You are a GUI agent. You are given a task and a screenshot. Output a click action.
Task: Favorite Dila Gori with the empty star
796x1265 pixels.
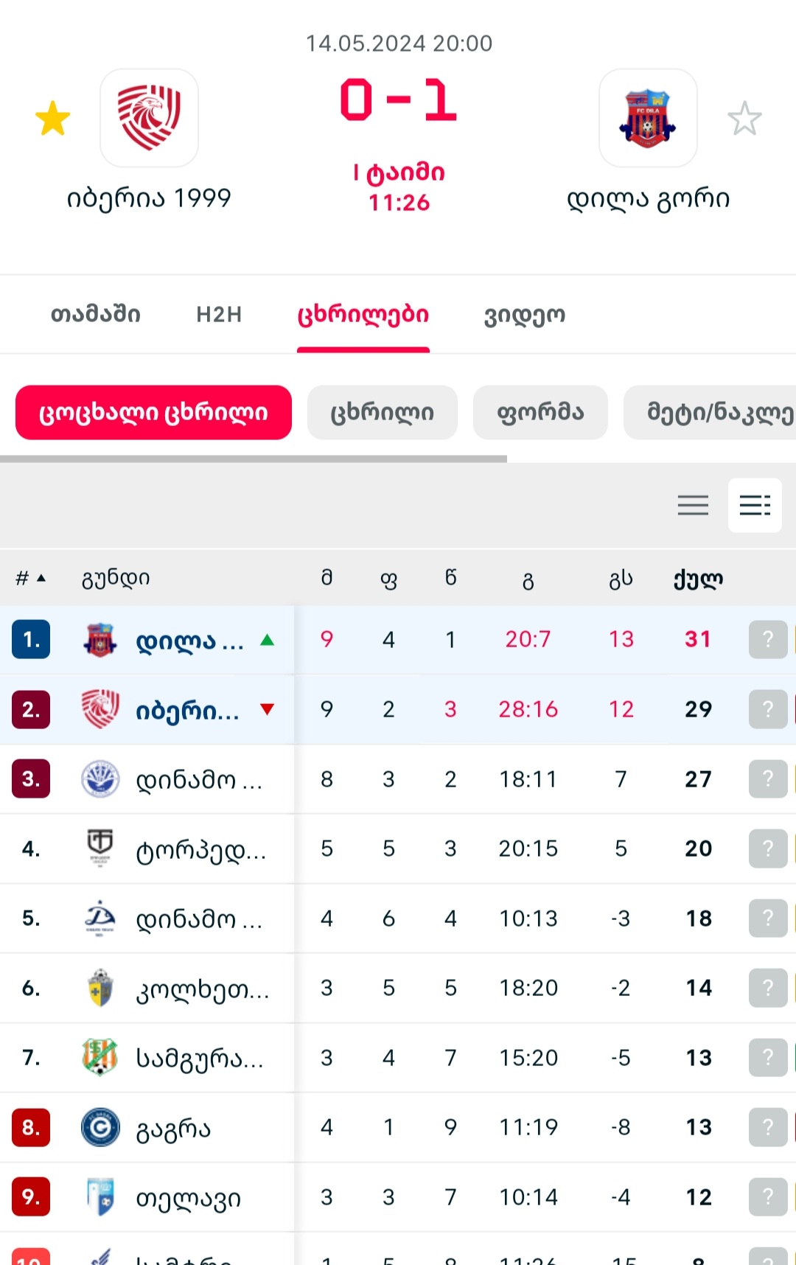(744, 119)
